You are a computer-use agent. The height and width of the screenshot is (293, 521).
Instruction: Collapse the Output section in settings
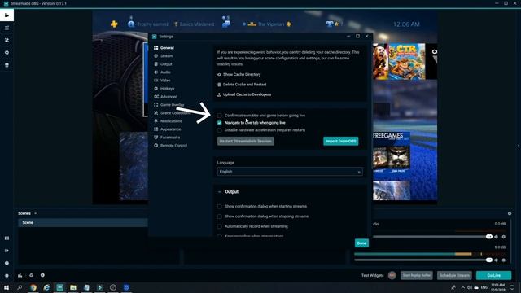click(219, 192)
